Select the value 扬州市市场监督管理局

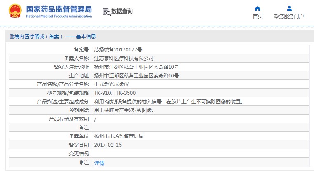(x=119, y=136)
